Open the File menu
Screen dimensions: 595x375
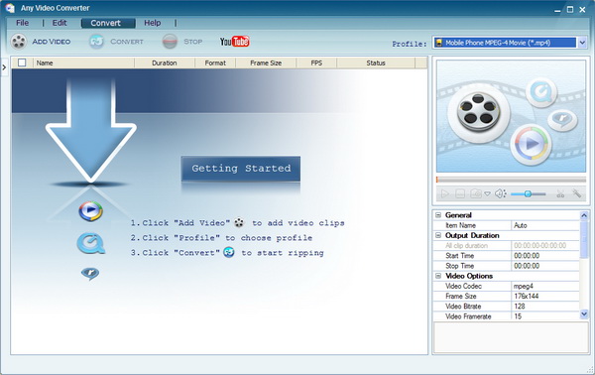23,23
